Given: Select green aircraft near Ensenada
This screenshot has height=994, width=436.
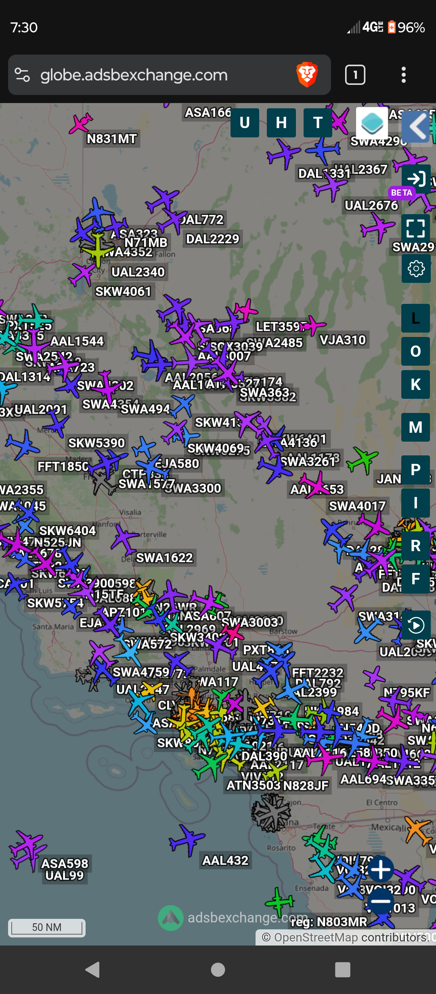Looking at the screenshot, I should click(x=279, y=902).
